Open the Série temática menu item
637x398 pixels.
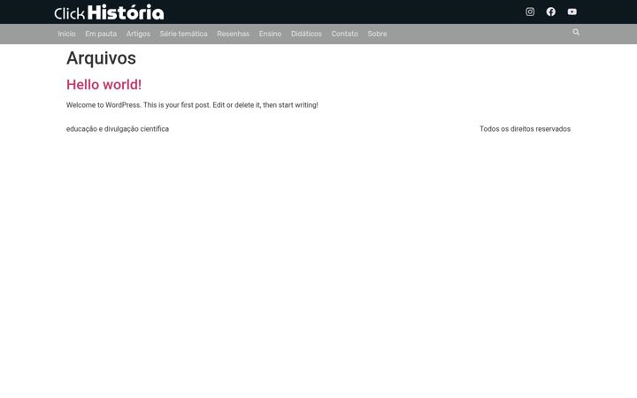[184, 34]
